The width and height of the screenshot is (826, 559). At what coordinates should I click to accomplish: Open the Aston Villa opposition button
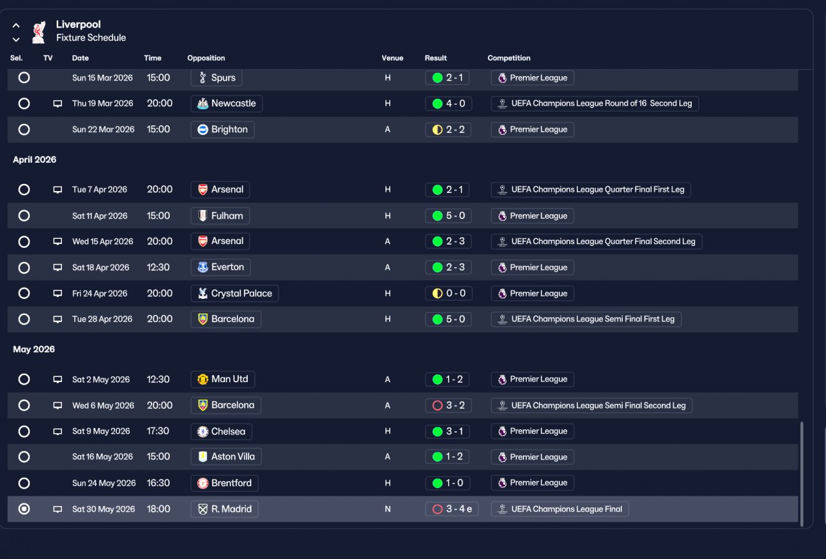pyautogui.click(x=226, y=457)
